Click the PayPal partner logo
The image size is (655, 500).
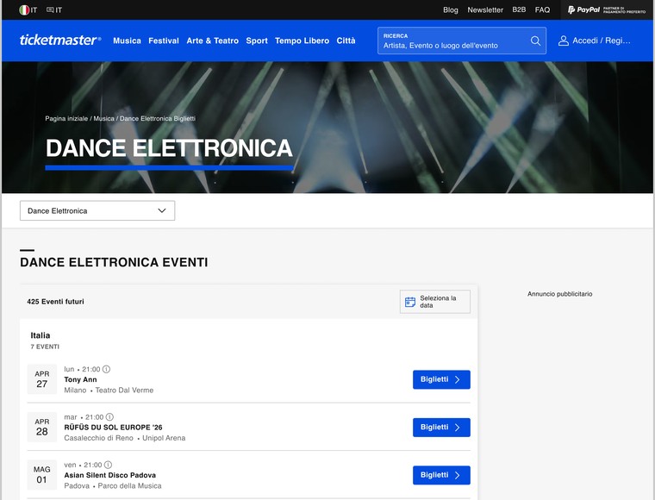tap(607, 9)
